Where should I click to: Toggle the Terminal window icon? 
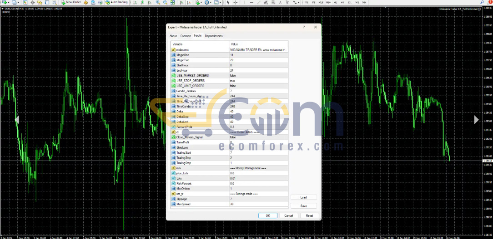[x=47, y=2]
